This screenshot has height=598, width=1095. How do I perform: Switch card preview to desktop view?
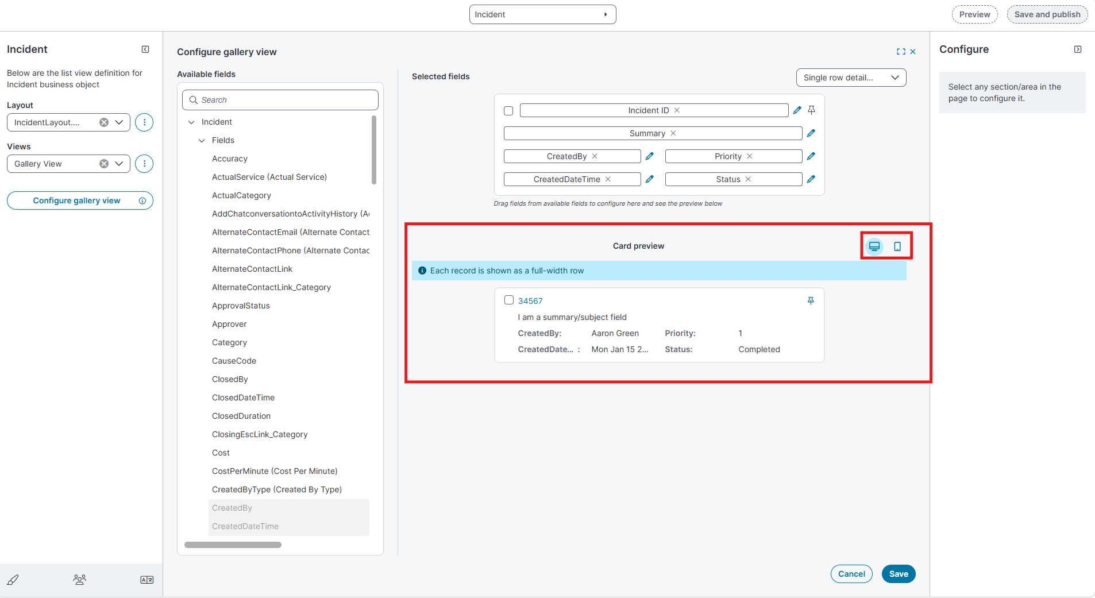[x=874, y=246]
